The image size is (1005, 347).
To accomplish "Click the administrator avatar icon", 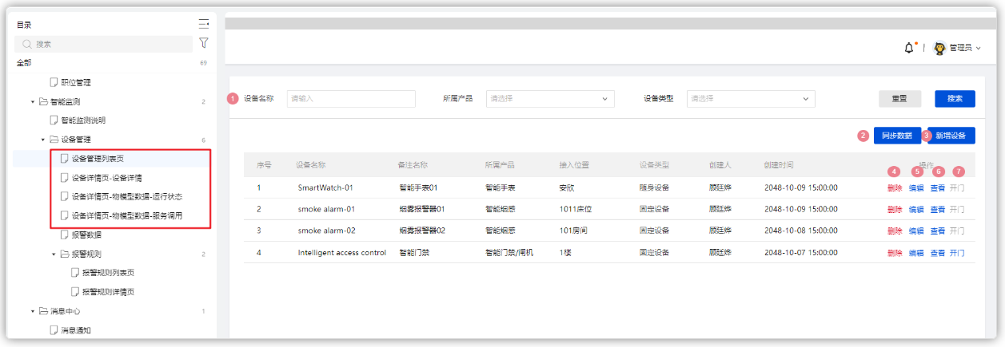I will (939, 48).
